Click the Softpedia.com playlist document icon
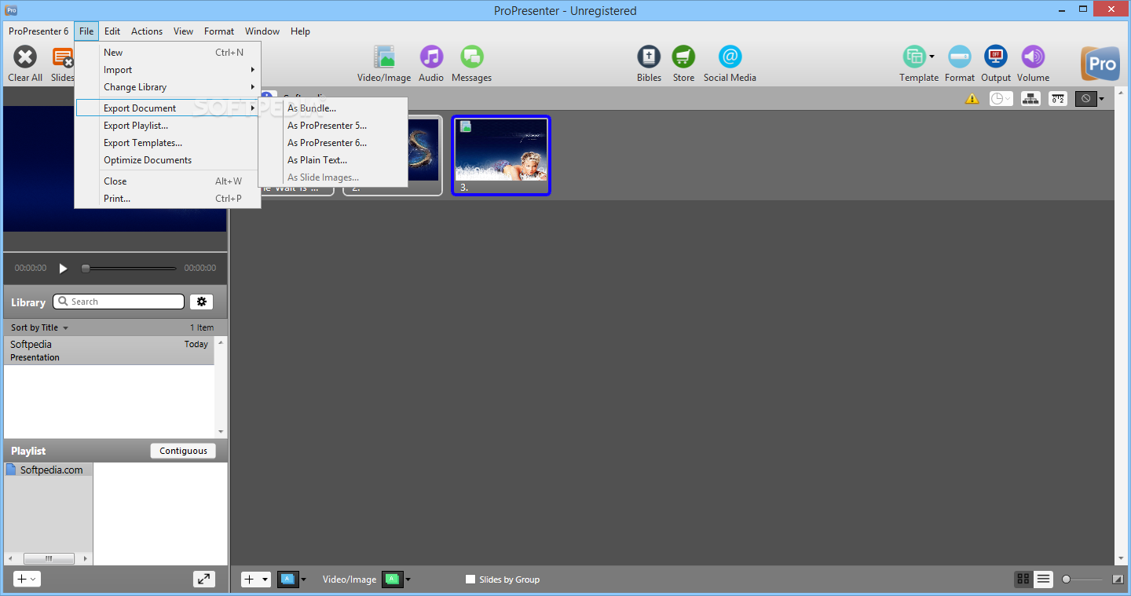Image resolution: width=1131 pixels, height=596 pixels. click(x=11, y=470)
